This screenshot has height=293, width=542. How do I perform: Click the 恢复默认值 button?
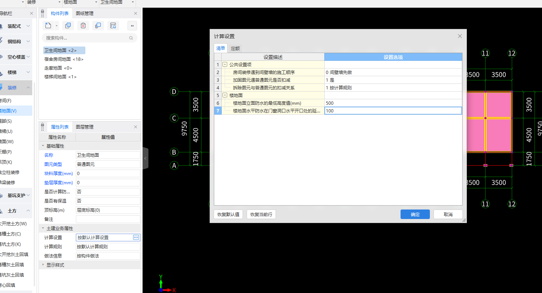[228, 214]
